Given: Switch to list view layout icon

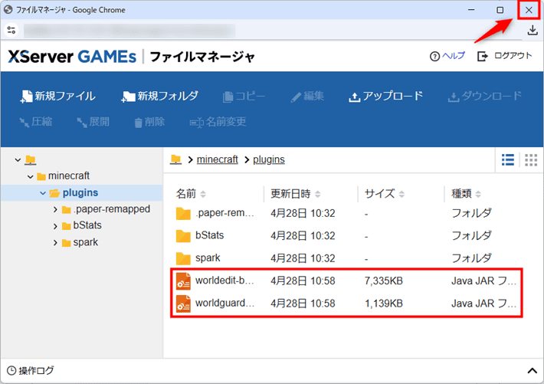Looking at the screenshot, I should pos(508,159).
